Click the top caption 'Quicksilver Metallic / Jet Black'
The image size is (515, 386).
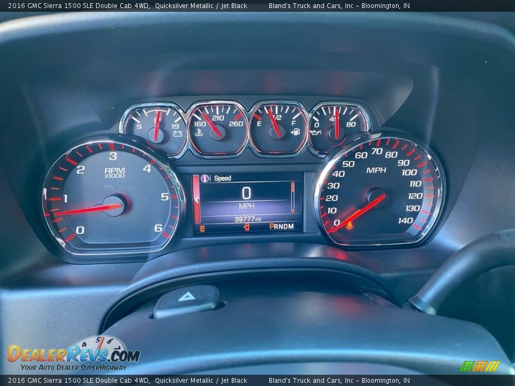click(x=201, y=5)
